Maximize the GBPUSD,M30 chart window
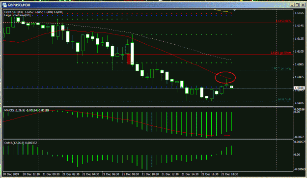 pyautogui.click(x=297, y=5)
